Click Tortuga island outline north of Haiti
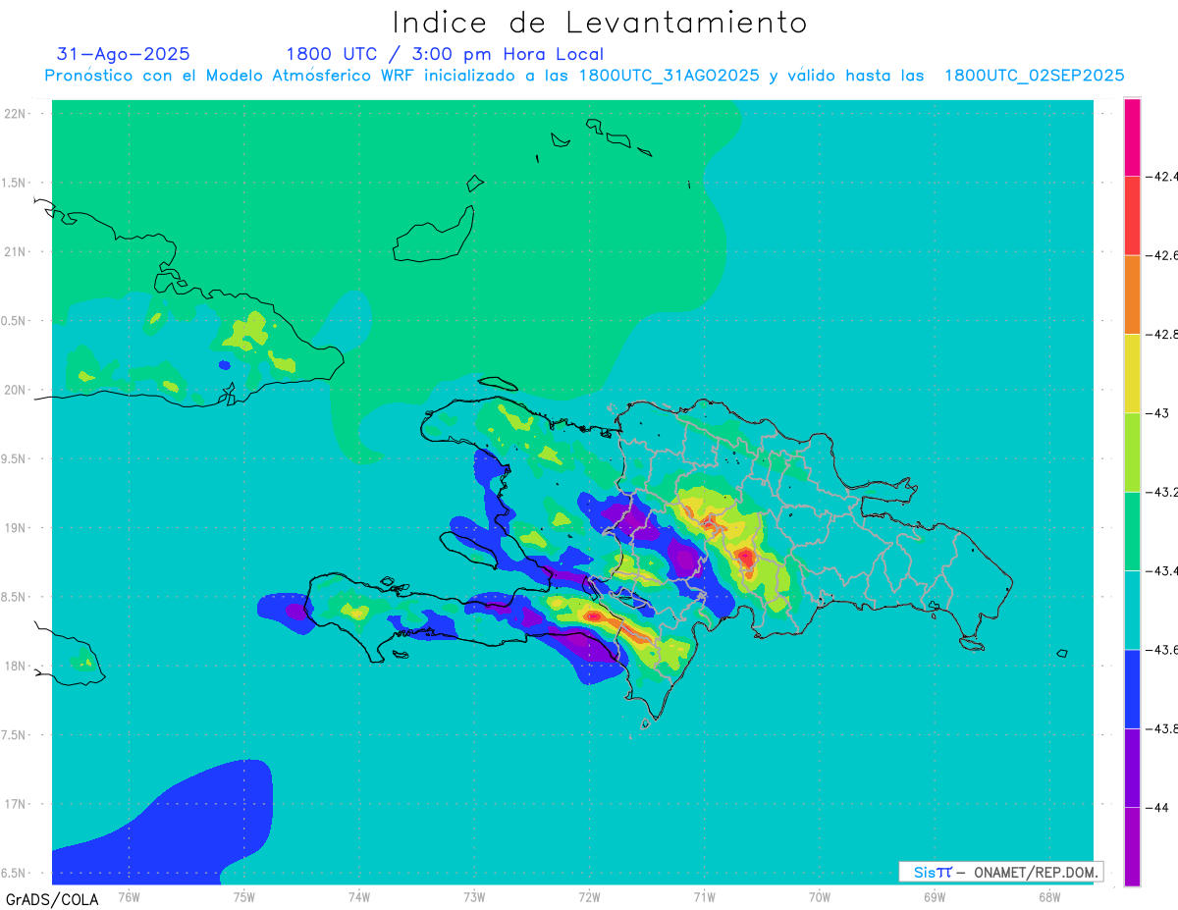1178x910 pixels. point(497,384)
